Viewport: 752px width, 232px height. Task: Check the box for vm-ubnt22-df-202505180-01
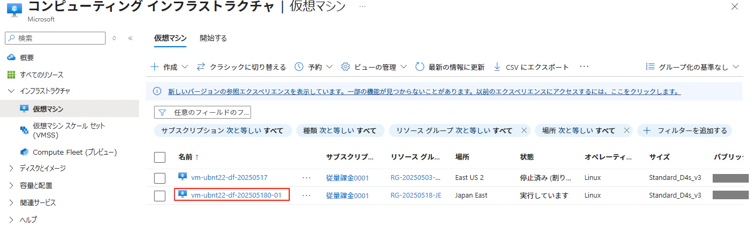click(159, 195)
